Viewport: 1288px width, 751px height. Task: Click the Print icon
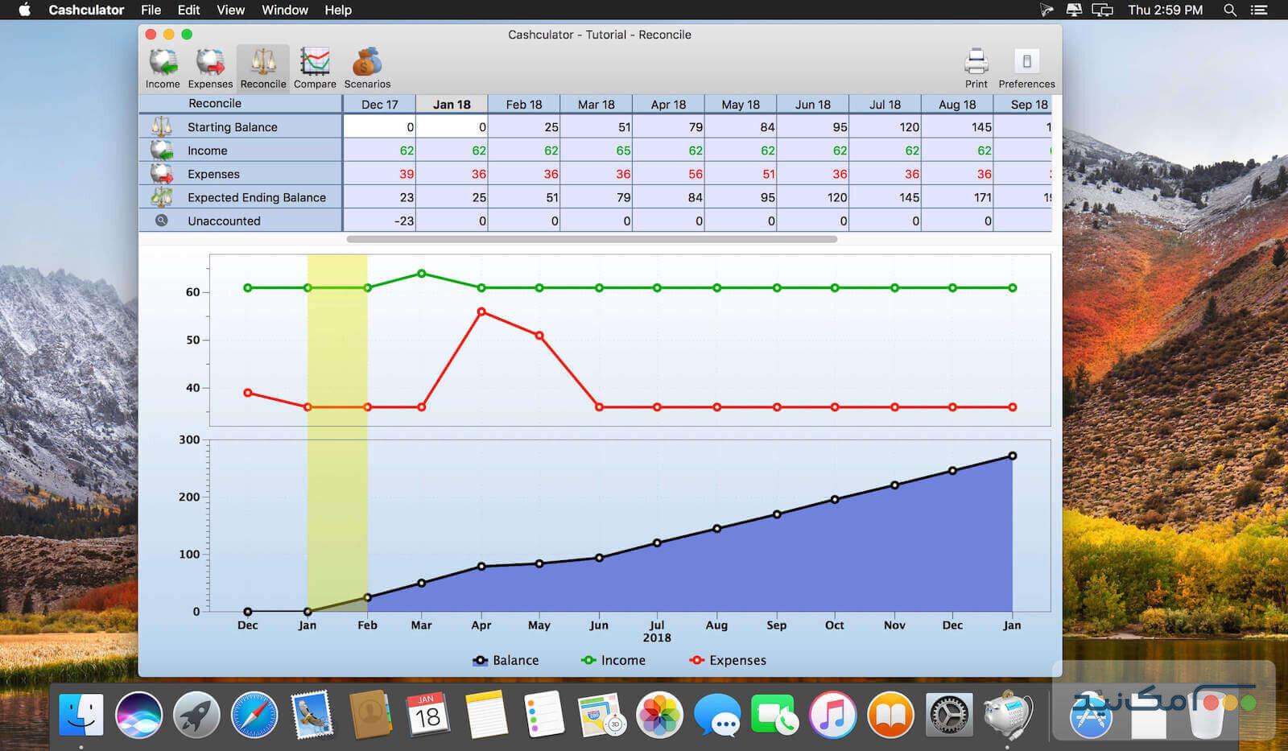tap(976, 68)
